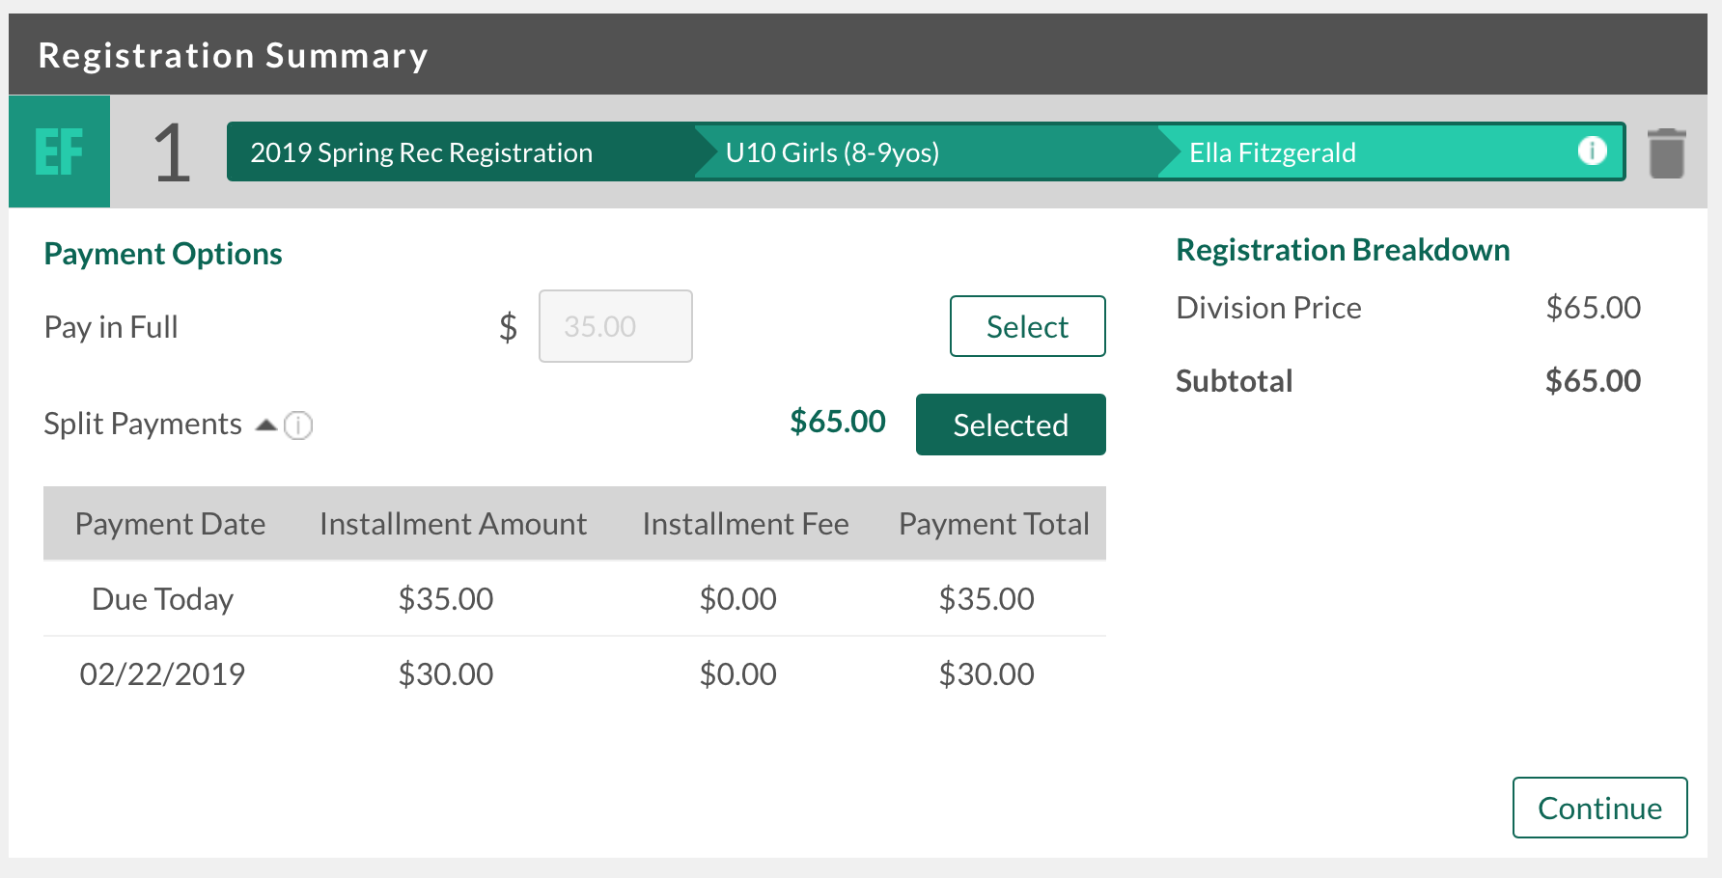This screenshot has width=1722, height=878.
Task: Click the info icon on Ella Fitzgerald bar
Action: click(1592, 151)
